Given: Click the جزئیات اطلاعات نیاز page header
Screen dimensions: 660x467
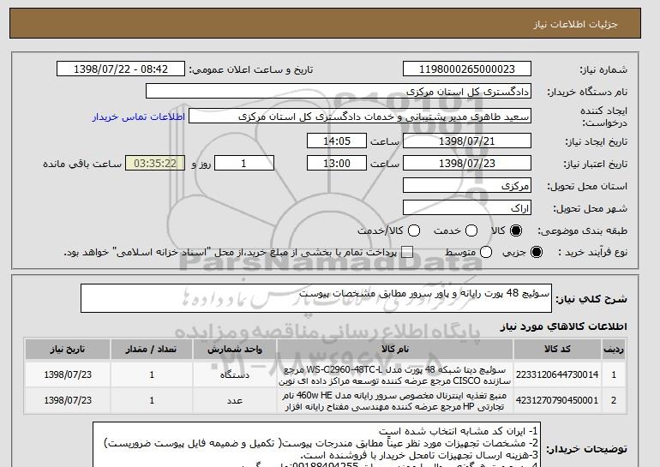Looking at the screenshot, I should point(575,24).
